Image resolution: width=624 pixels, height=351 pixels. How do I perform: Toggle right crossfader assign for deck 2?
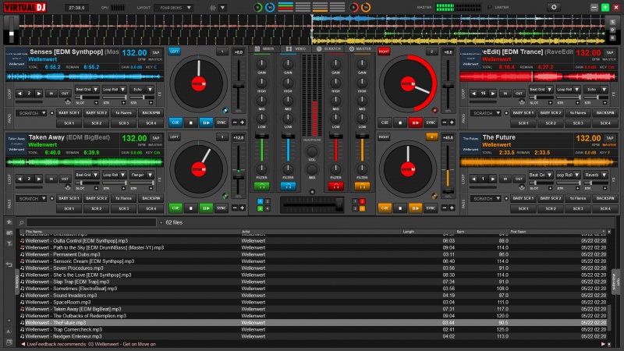point(362,201)
